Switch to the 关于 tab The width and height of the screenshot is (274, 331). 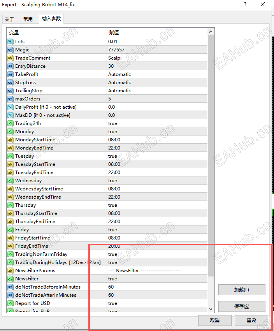click(x=9, y=19)
